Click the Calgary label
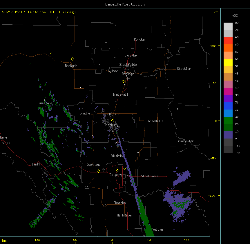Viewport: 250px width, 244px height. pyautogui.click(x=116, y=175)
